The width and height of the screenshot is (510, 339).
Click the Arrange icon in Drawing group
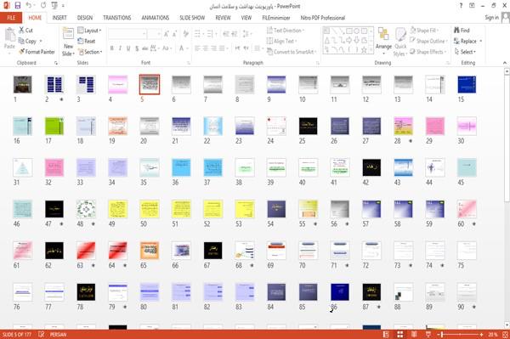383,42
